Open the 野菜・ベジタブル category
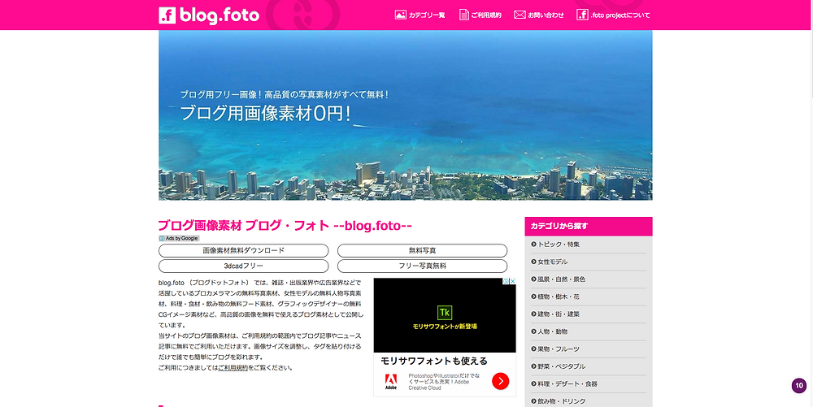Image resolution: width=813 pixels, height=407 pixels. pyautogui.click(x=561, y=366)
